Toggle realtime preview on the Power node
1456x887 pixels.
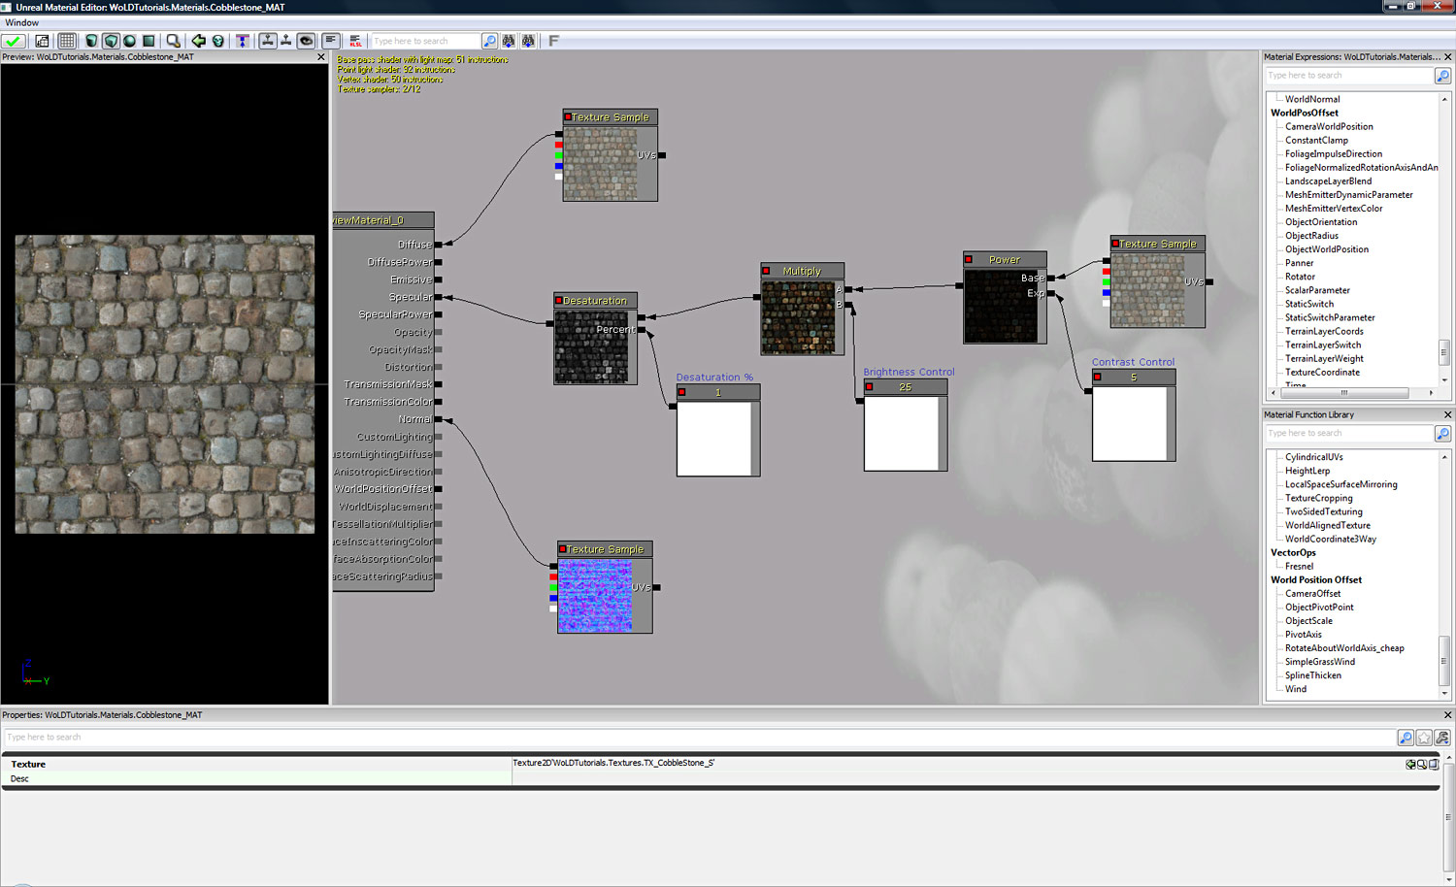[968, 260]
